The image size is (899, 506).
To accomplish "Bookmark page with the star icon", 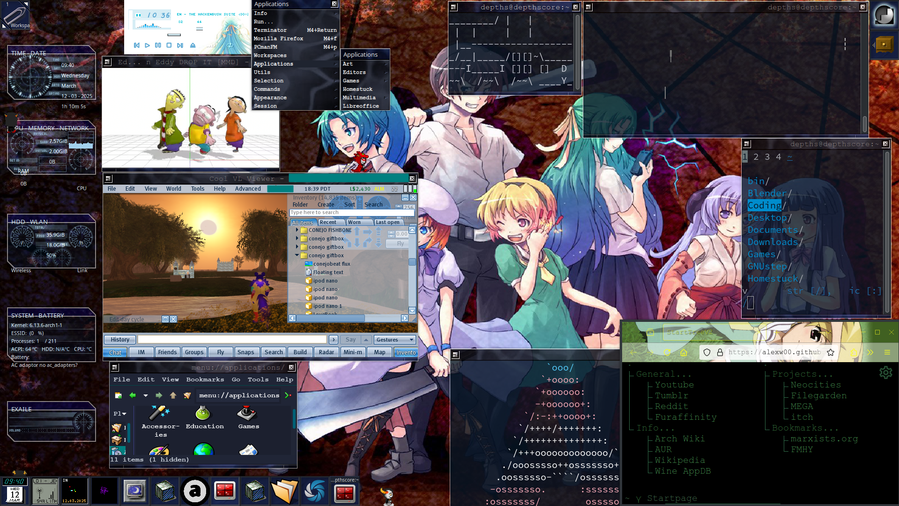I will tap(831, 352).
